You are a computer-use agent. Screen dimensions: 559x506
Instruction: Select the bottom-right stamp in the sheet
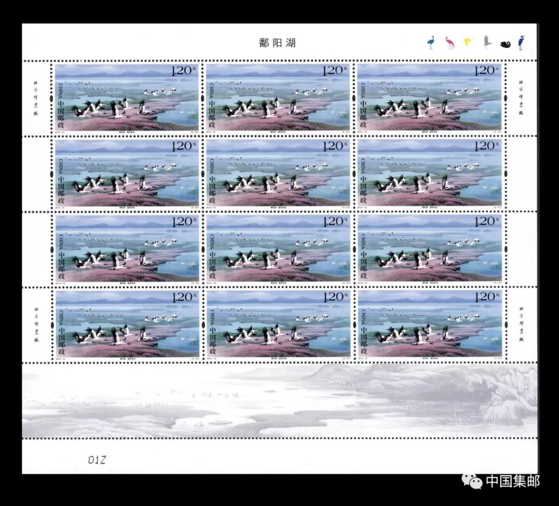pyautogui.click(x=429, y=325)
